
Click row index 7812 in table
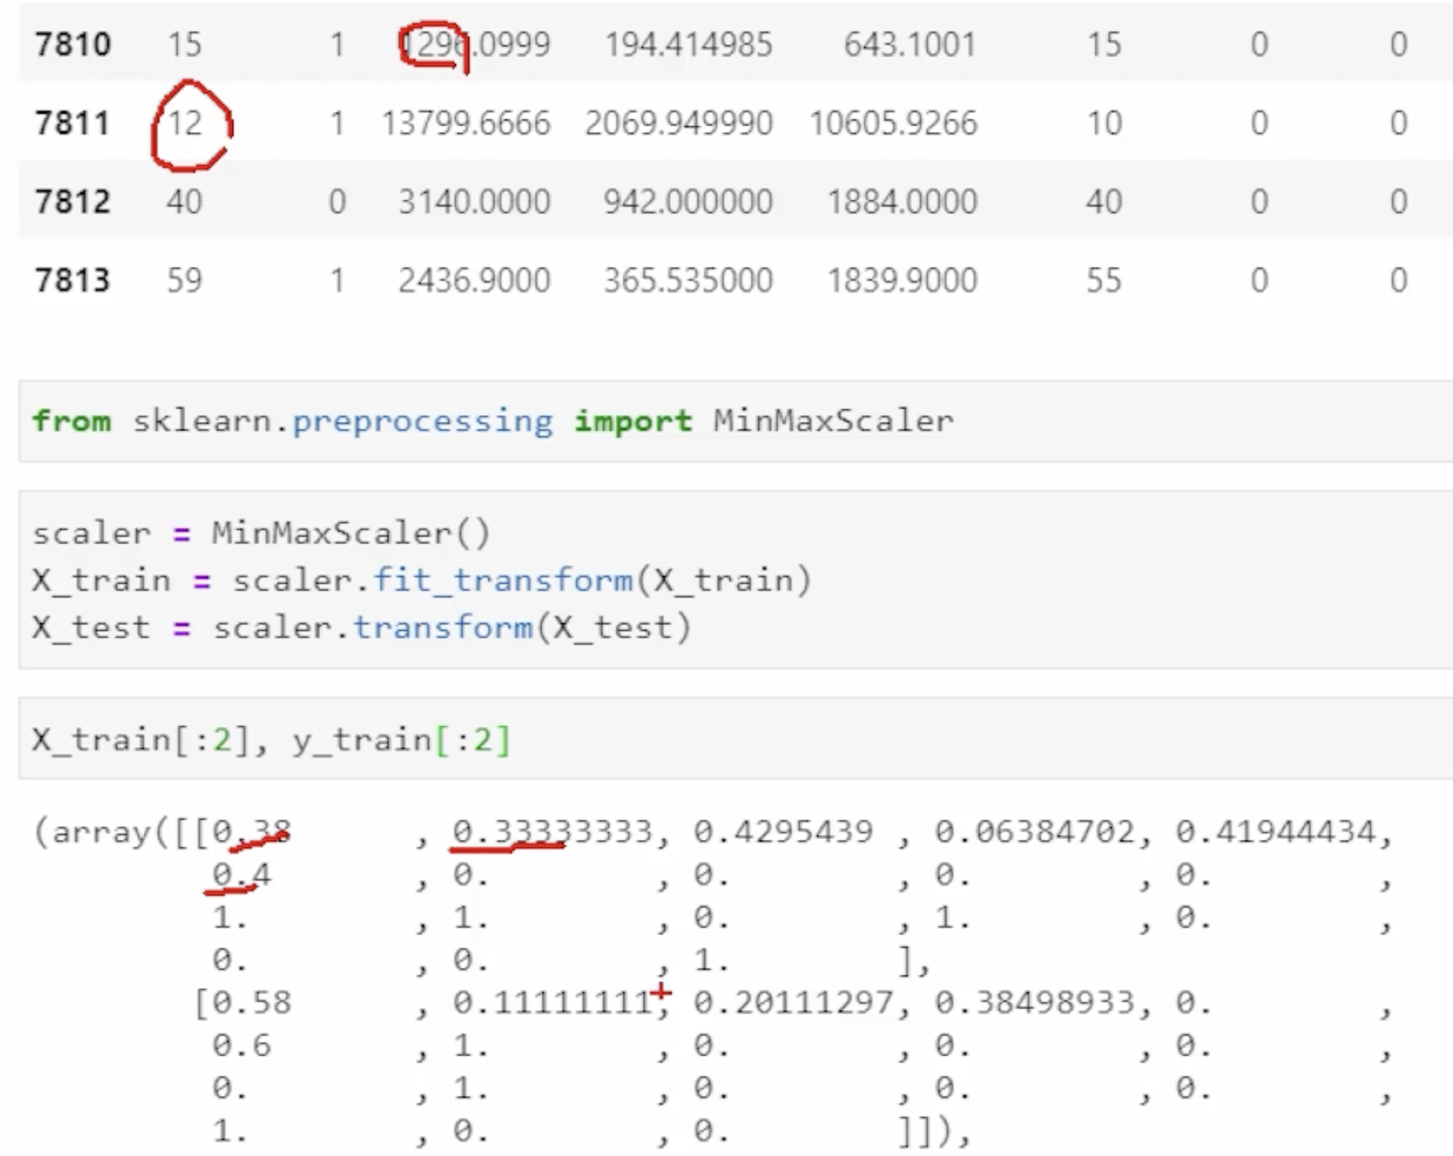[x=73, y=202]
